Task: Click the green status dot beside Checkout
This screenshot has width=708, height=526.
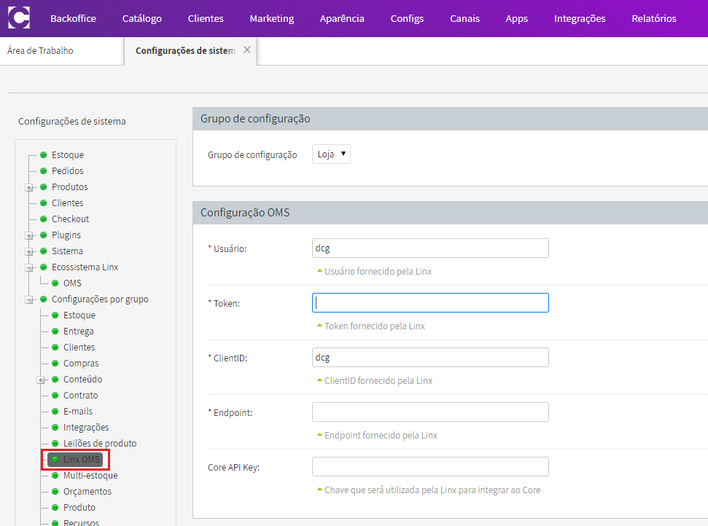Action: coord(43,219)
